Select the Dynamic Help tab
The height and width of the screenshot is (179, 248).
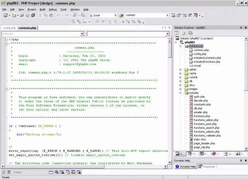186,167
